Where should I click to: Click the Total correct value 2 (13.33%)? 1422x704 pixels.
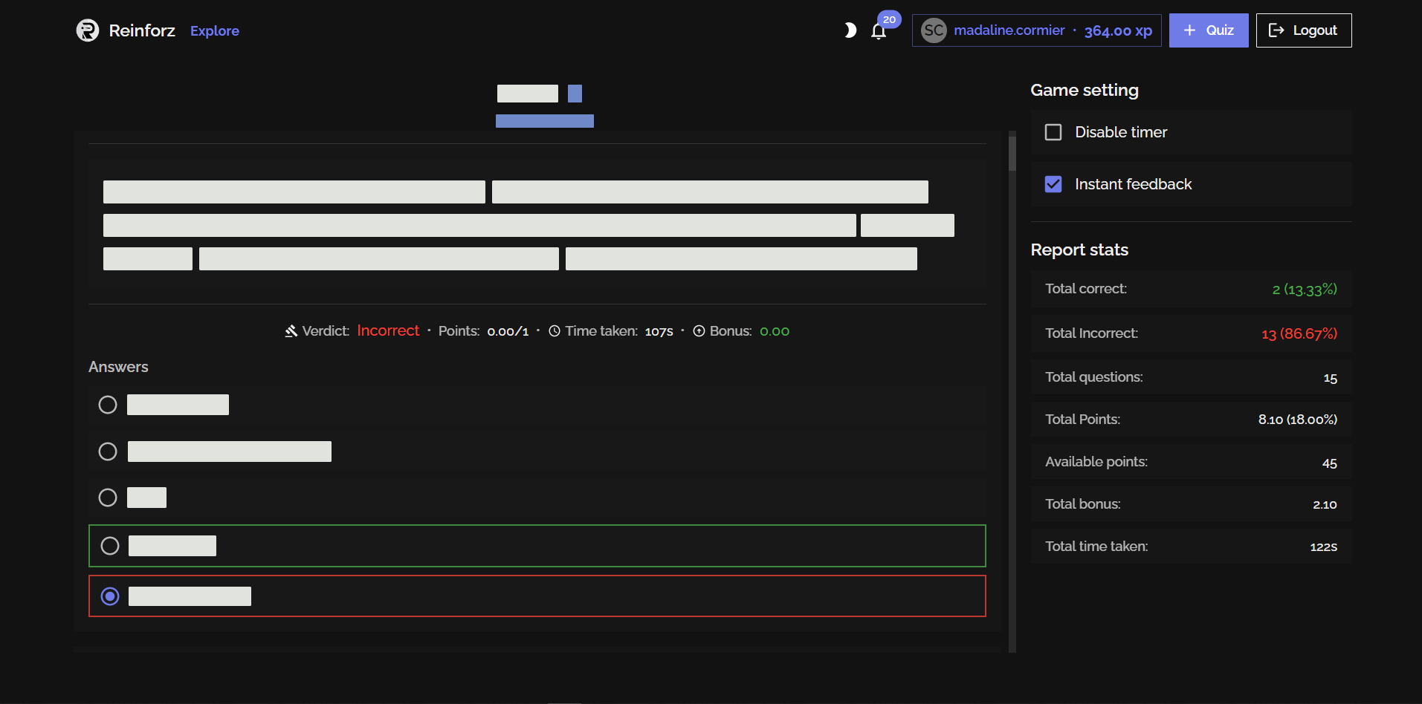click(x=1305, y=289)
